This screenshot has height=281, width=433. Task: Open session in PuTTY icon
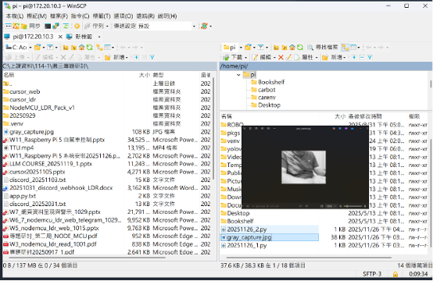pyautogui.click(x=55, y=27)
